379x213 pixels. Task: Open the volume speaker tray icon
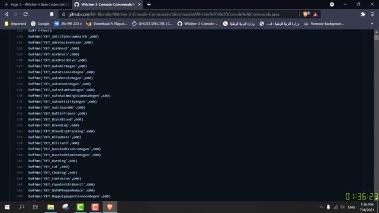click(342, 207)
